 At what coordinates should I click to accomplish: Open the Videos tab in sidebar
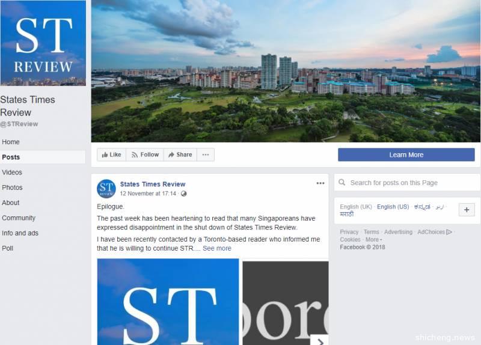12,172
